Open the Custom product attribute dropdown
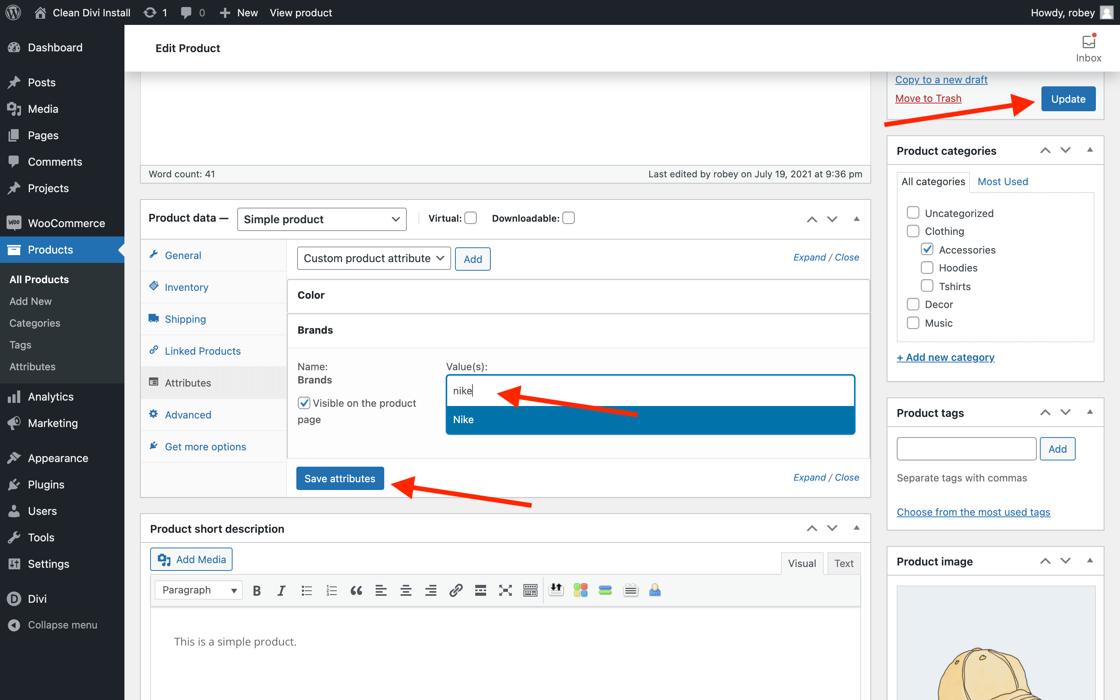The width and height of the screenshot is (1120, 700). [x=374, y=258]
